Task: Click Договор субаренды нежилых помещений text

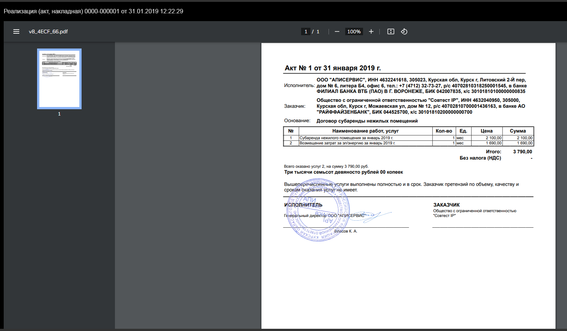Action: [367, 121]
